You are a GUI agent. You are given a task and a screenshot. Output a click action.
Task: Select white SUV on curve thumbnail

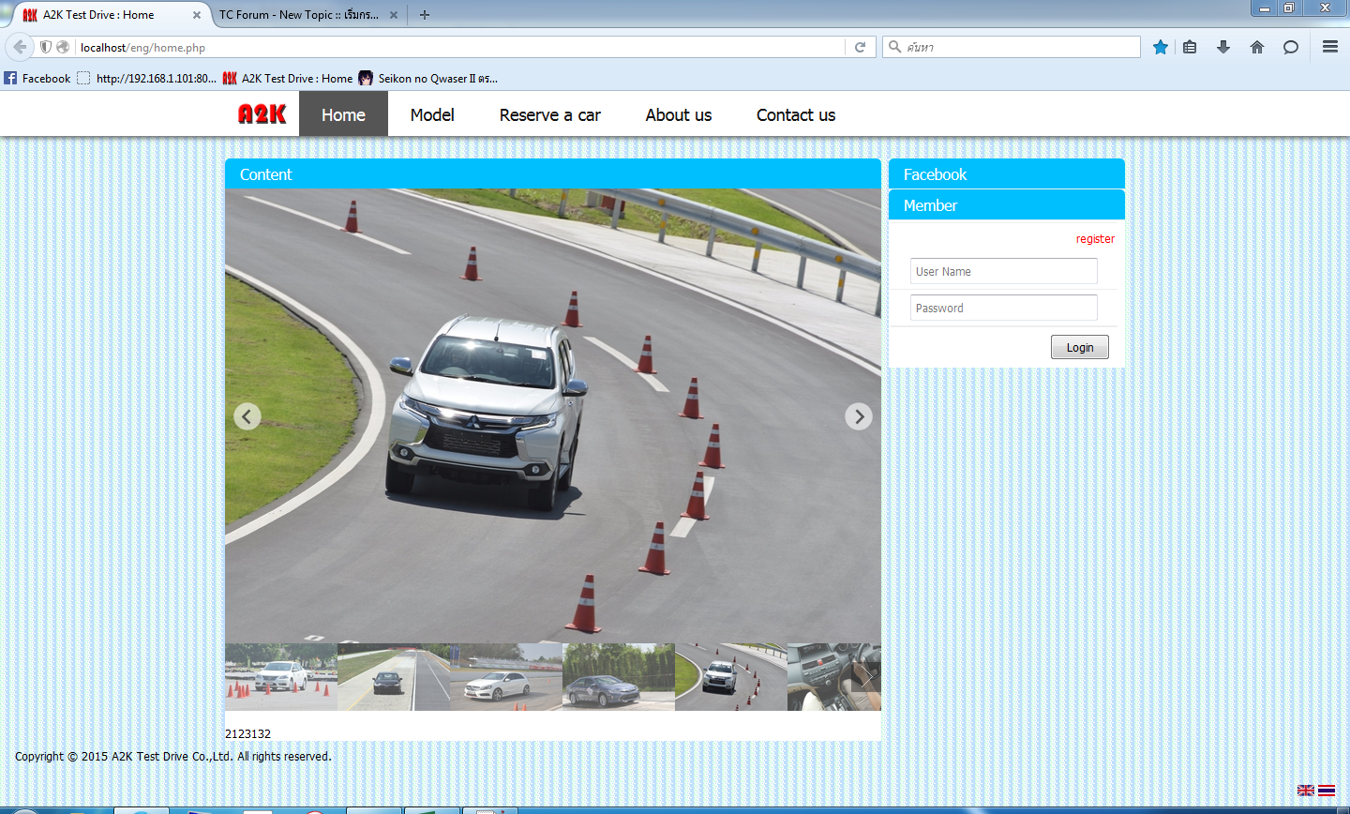(731, 677)
